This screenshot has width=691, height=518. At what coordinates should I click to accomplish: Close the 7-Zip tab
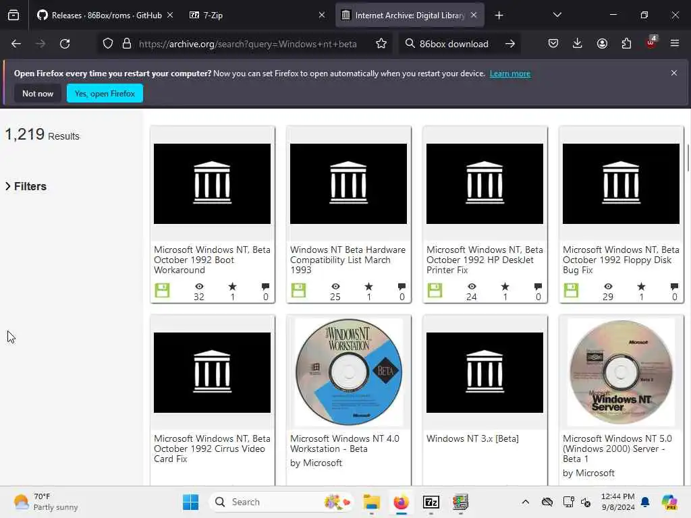tap(322, 15)
